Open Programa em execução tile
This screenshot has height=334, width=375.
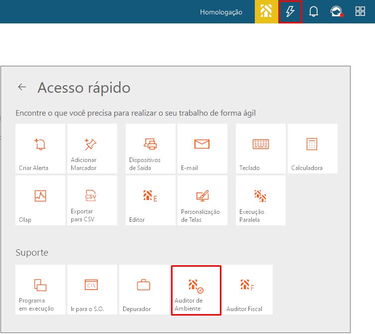[x=40, y=290]
